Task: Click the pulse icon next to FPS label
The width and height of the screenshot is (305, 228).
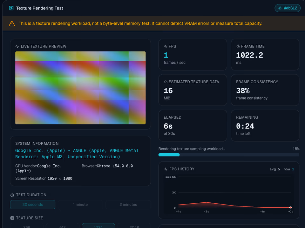Action: (x=166, y=46)
